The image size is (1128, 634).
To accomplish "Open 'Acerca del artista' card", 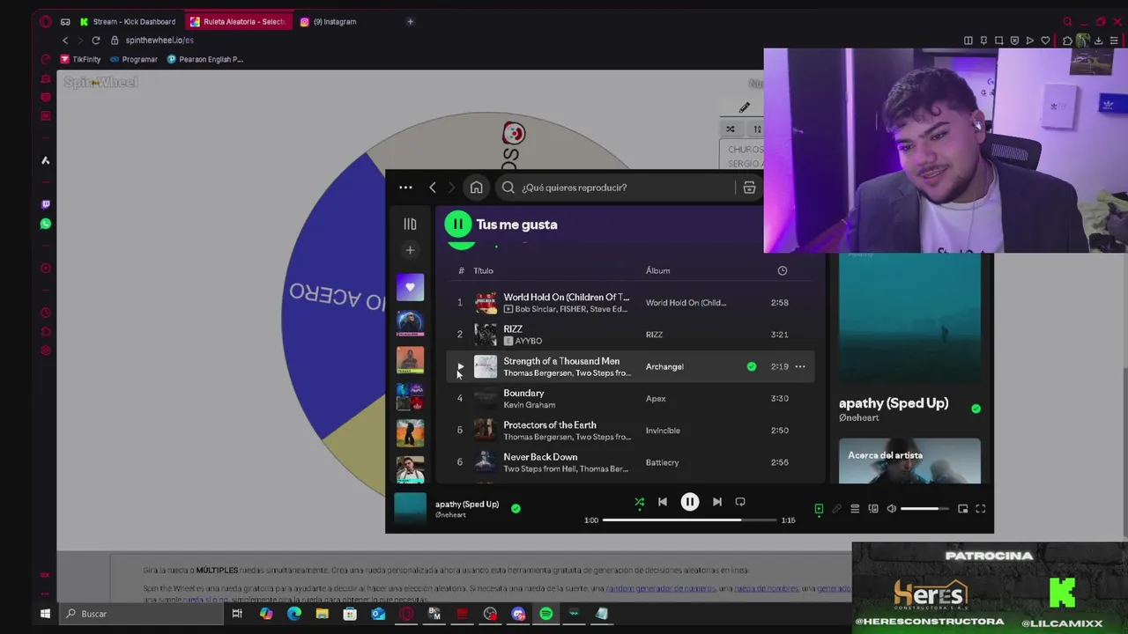I will [909, 461].
